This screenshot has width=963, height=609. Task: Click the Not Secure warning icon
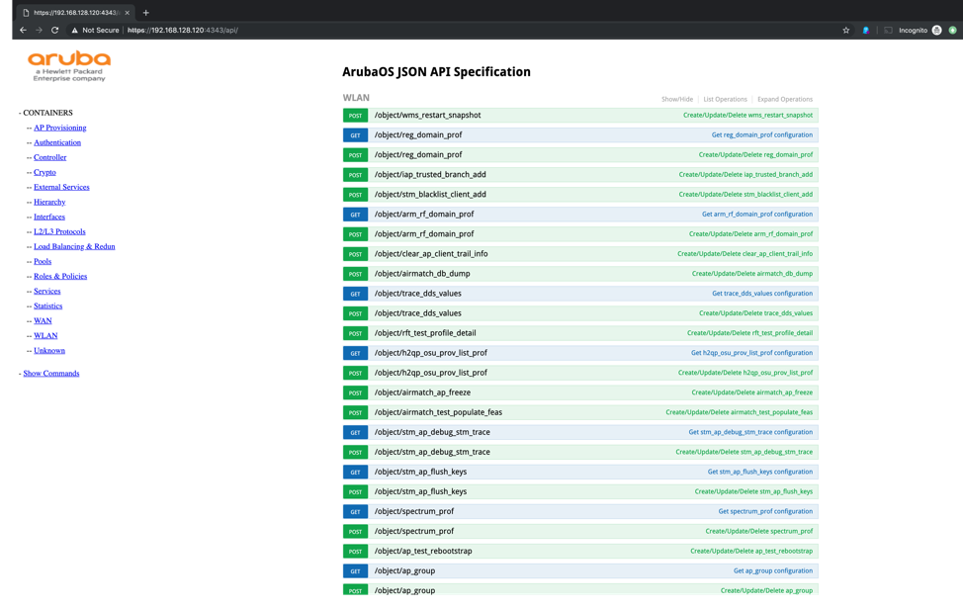coord(75,31)
